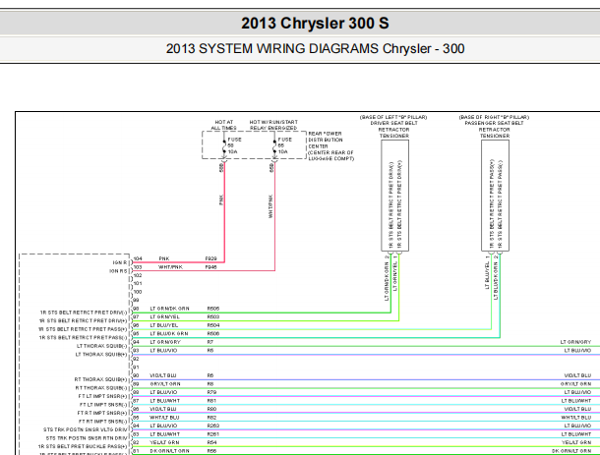The width and height of the screenshot is (600, 455).
Task: Click the "FT LT IMPT SNSR(+)" label
Action: click(102, 396)
